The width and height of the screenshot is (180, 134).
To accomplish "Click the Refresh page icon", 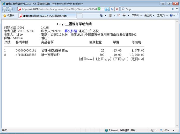I will coord(112,9).
